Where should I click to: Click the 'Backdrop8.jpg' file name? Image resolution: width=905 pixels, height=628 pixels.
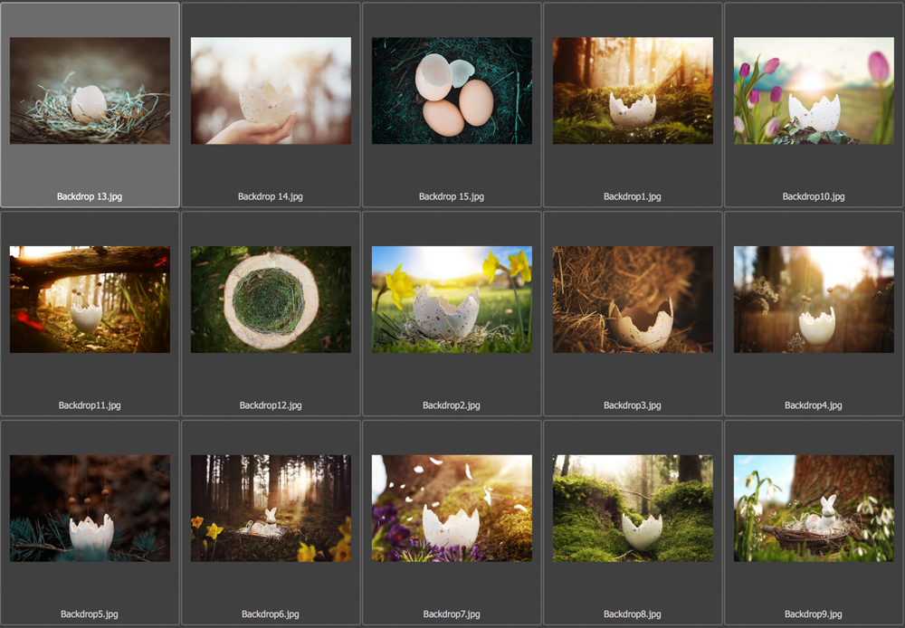click(x=633, y=614)
